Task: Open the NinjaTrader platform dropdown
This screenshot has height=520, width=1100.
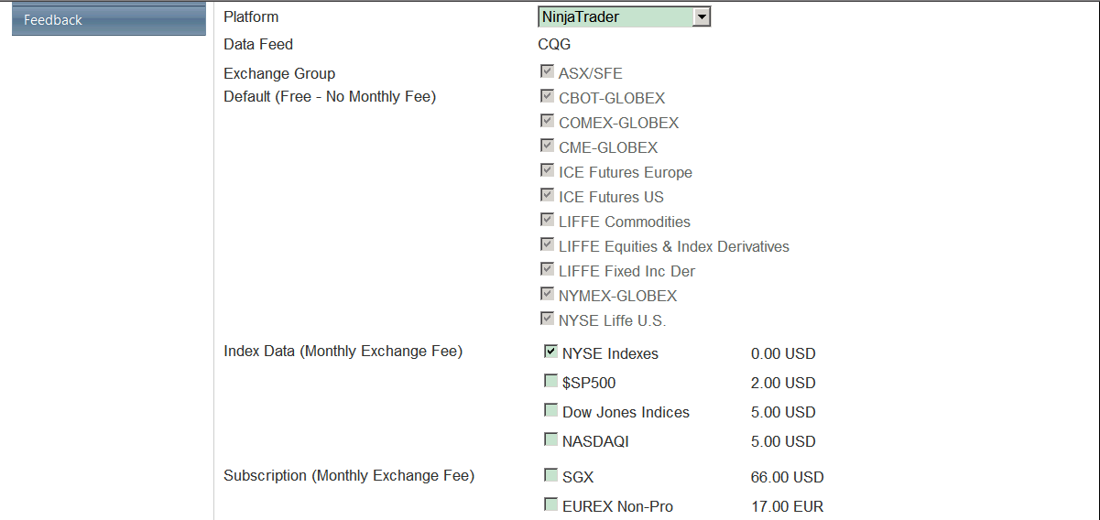Action: (x=624, y=16)
